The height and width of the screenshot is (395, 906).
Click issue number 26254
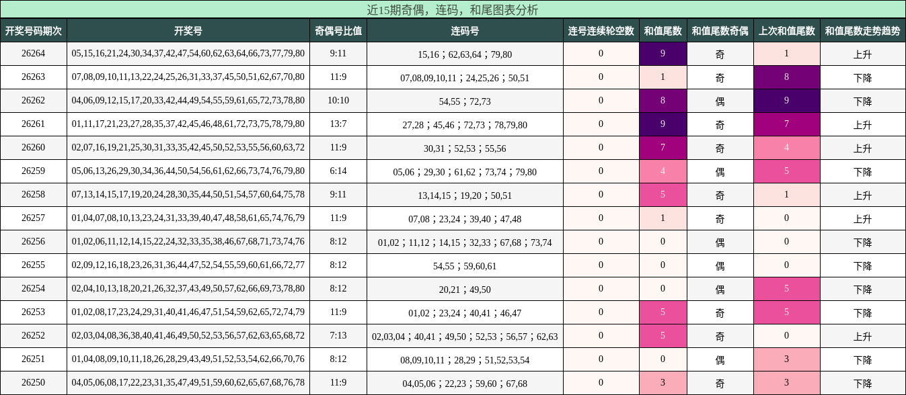click(x=34, y=289)
